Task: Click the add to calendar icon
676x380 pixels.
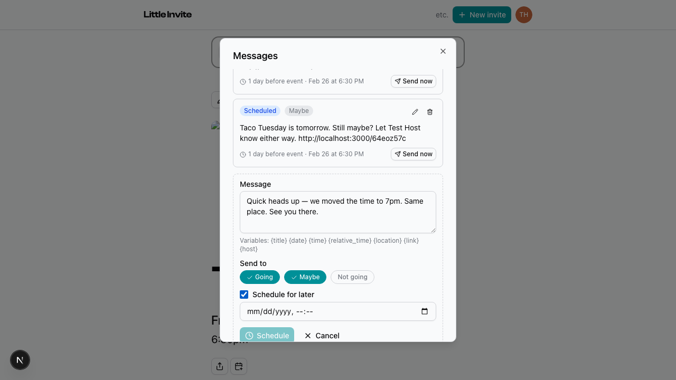Action: tap(239, 366)
